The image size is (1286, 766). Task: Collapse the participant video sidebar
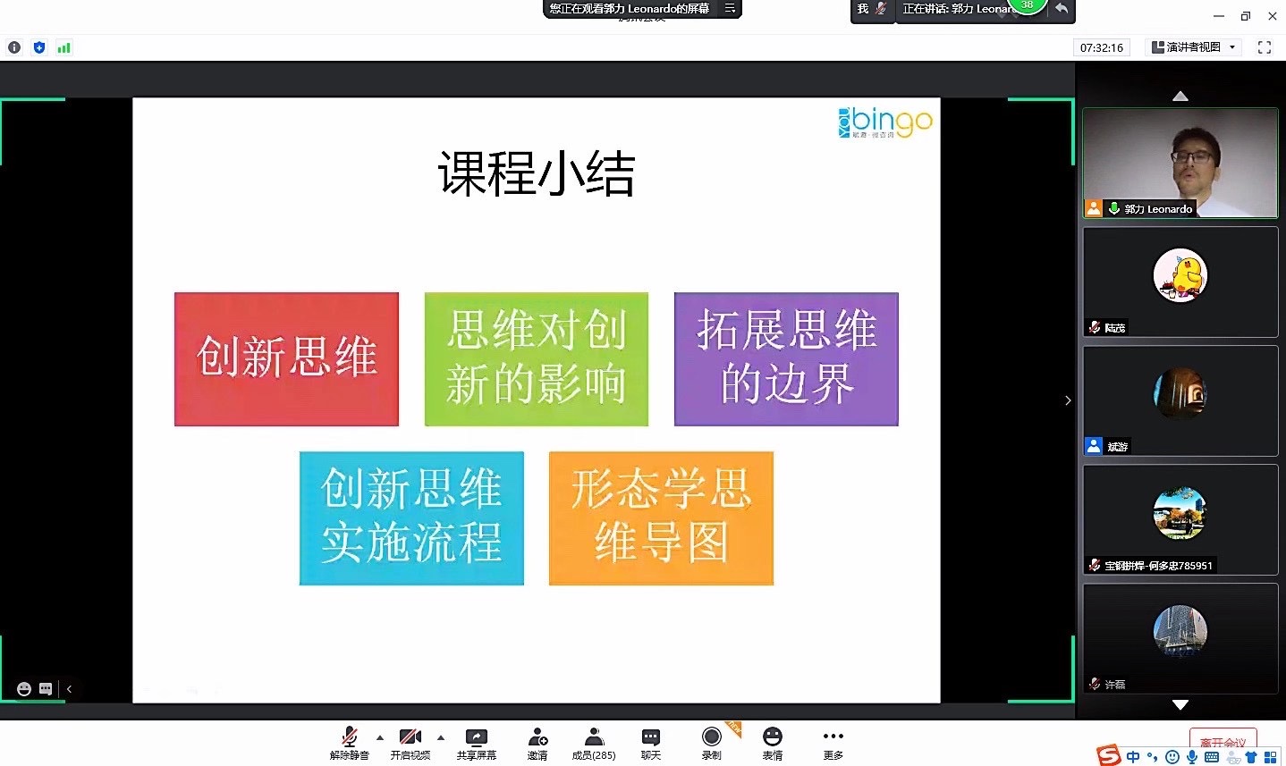[x=1068, y=400]
